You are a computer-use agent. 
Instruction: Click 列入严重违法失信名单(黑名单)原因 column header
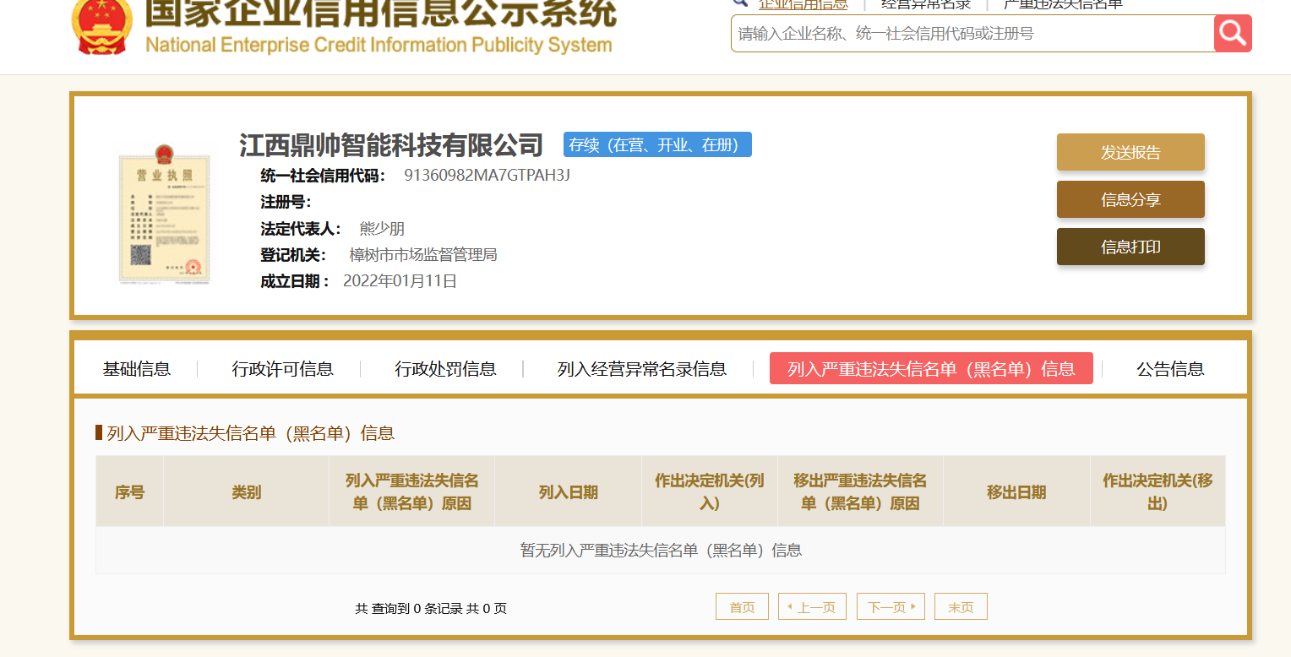click(x=412, y=492)
